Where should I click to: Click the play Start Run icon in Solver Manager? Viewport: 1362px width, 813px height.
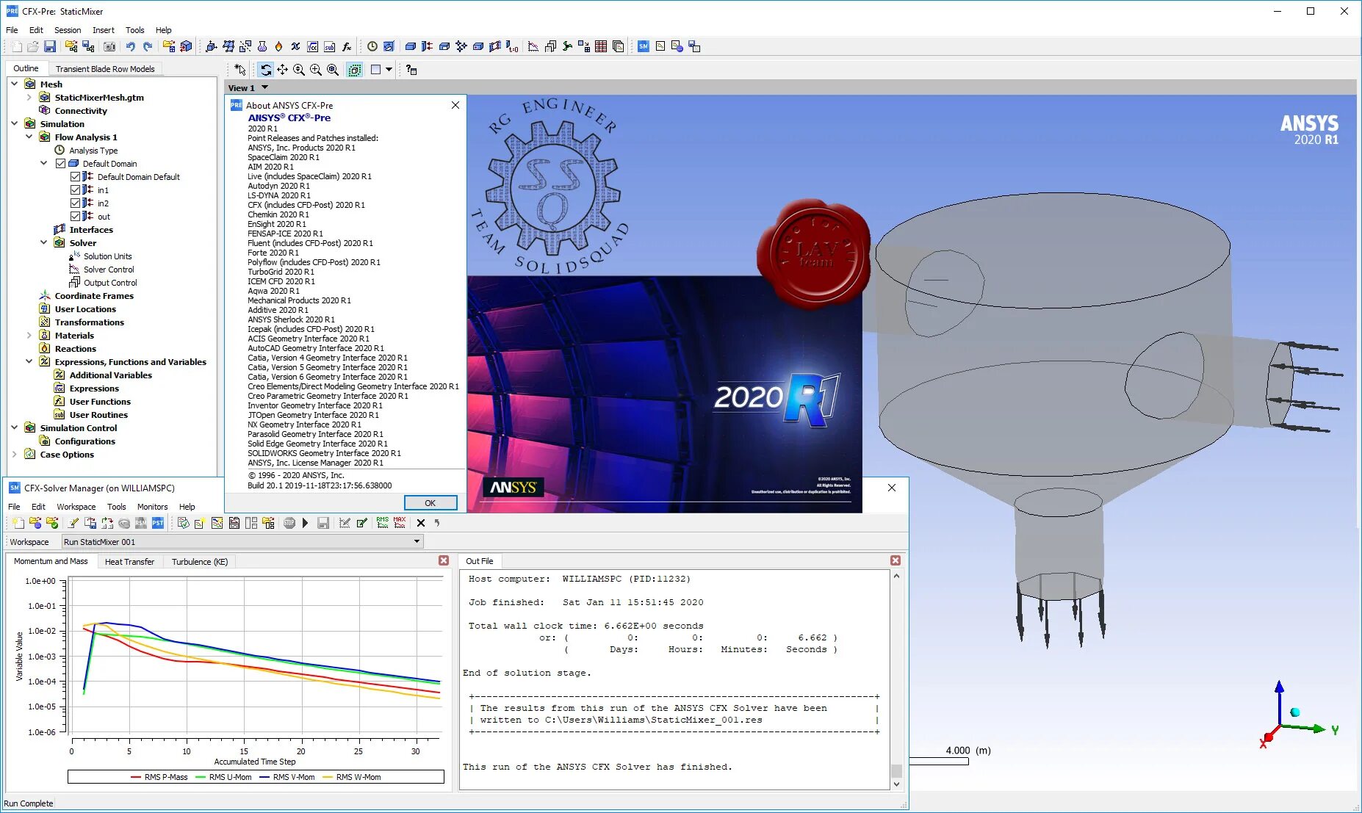pos(305,523)
